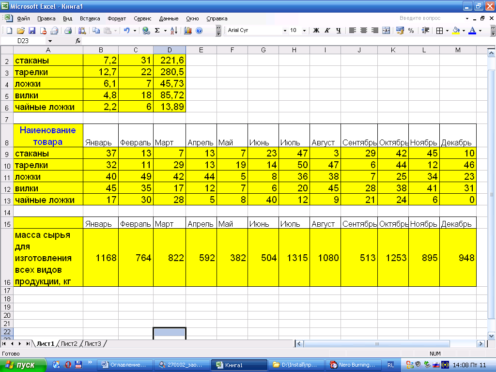Toggle italic with the К button
The image size is (496, 372).
pos(327,31)
